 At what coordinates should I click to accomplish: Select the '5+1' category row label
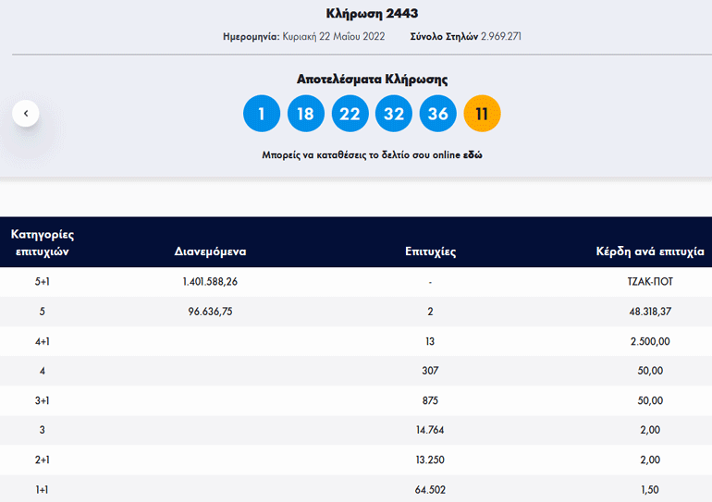(x=43, y=282)
